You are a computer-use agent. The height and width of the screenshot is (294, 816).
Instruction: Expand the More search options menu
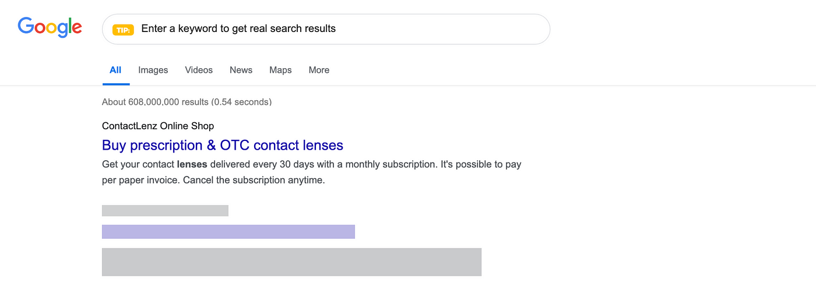pos(319,70)
